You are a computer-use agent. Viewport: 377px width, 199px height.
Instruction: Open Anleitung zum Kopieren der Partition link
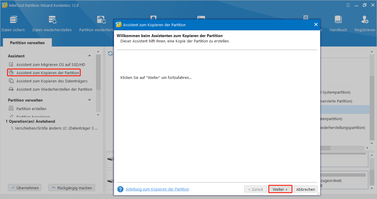click(x=157, y=189)
